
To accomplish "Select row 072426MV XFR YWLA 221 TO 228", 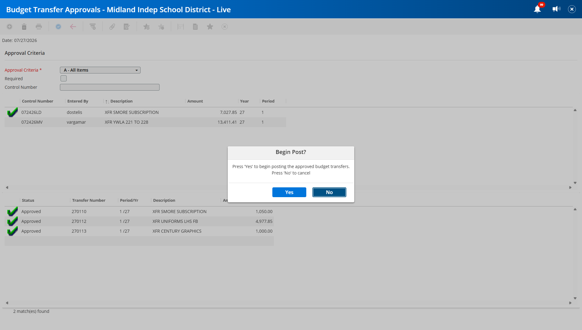I will pyautogui.click(x=145, y=122).
